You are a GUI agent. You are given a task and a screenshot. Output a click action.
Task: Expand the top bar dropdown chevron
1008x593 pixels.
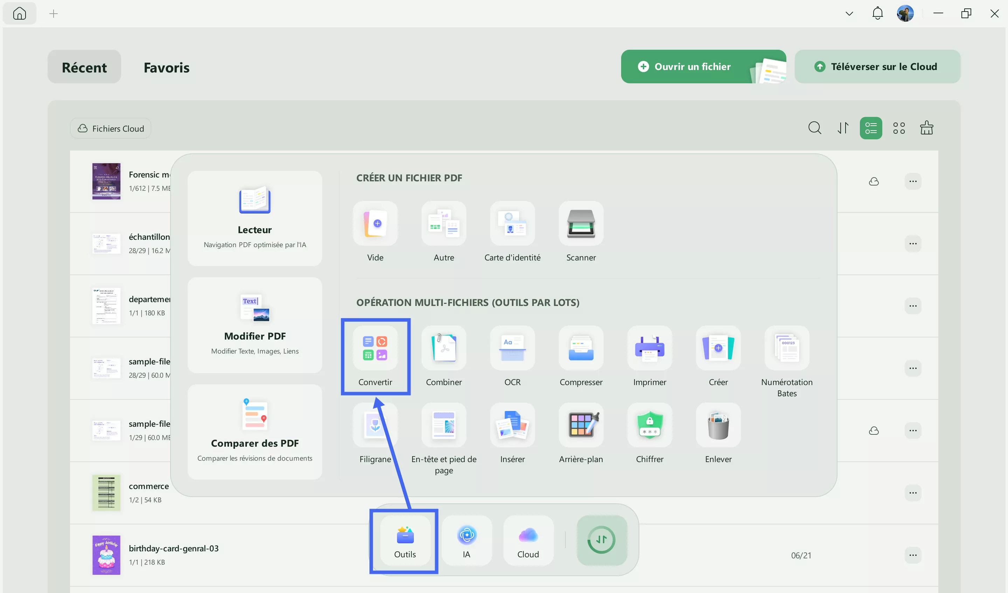tap(849, 14)
